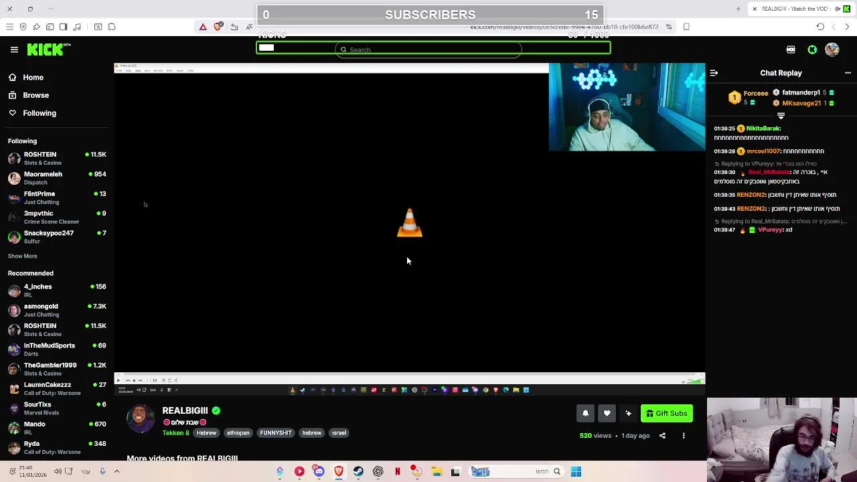The height and width of the screenshot is (482, 857).
Task: Share this video
Action: point(662,436)
